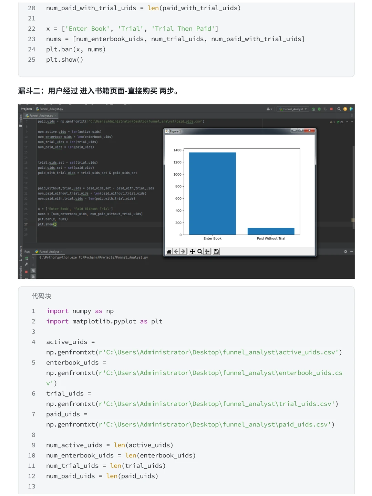Click the red Stop icon in top toolbar

click(x=331, y=109)
